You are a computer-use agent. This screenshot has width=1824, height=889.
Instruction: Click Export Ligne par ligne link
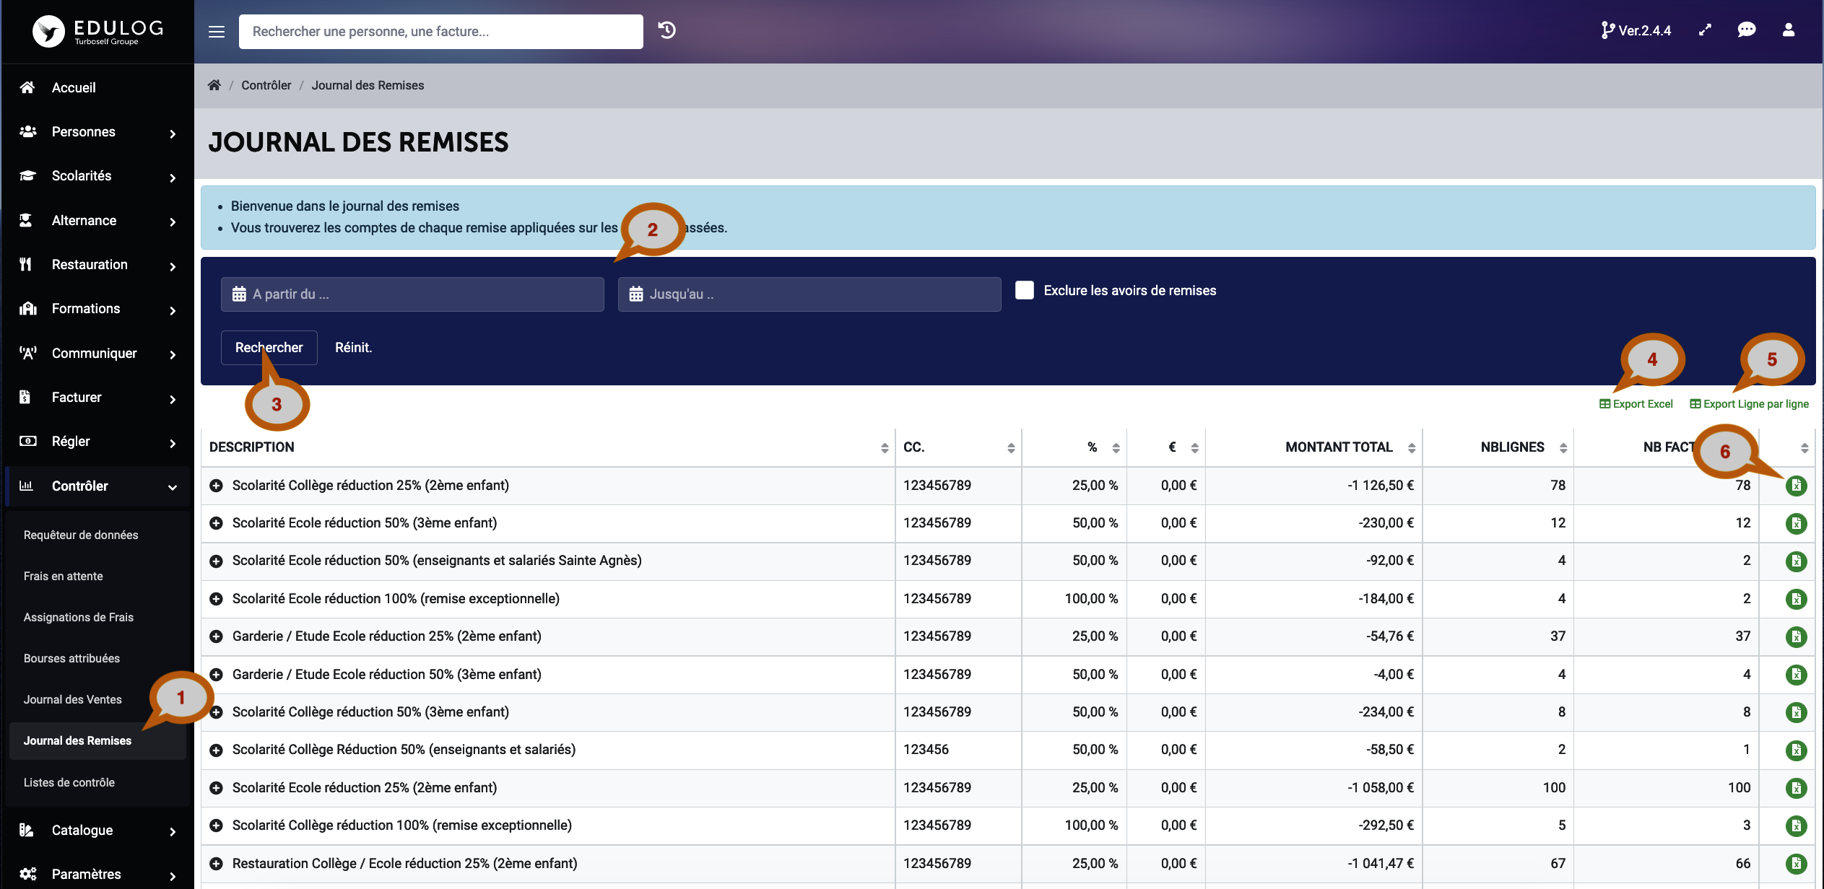point(1749,404)
